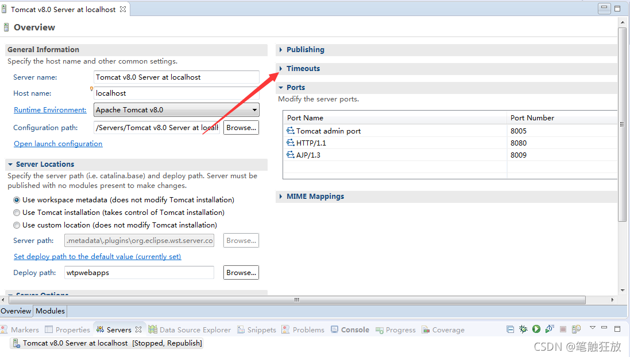The height and width of the screenshot is (357, 630).
Task: Select Use Tomcat installation option
Action: point(17,213)
